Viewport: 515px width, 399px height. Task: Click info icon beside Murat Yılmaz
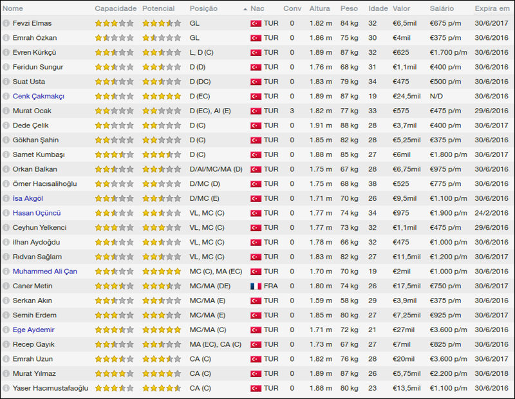pyautogui.click(x=6, y=373)
